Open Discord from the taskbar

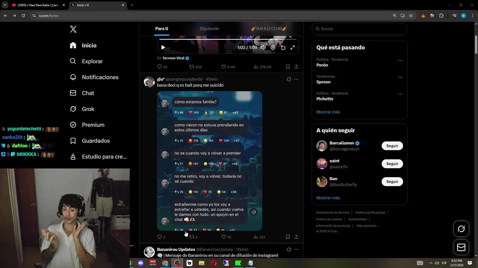point(140,263)
